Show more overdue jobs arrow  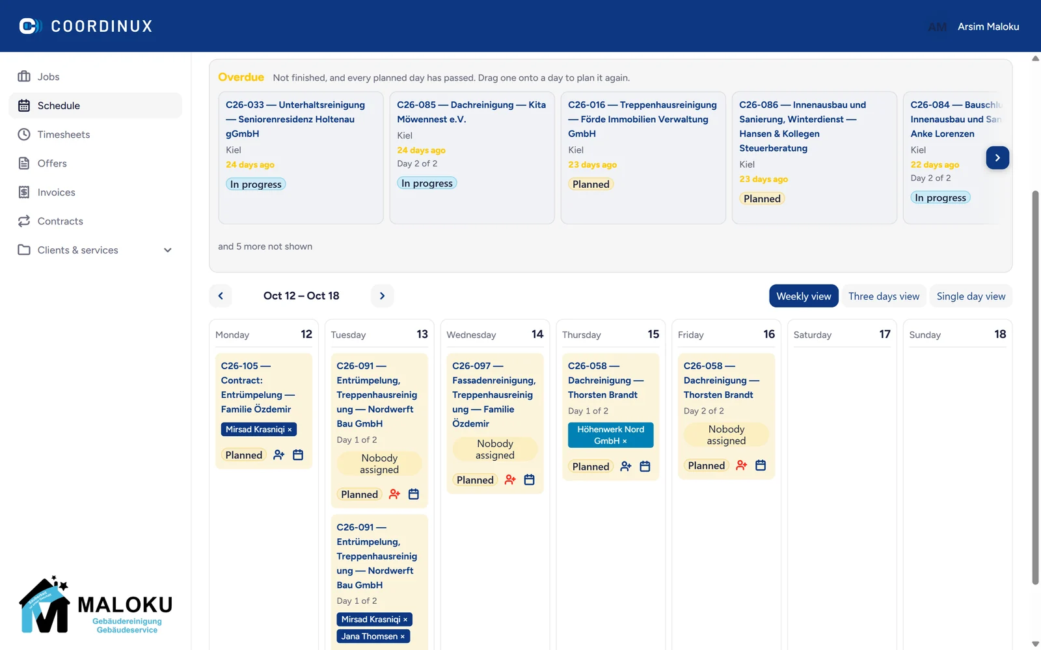pos(997,158)
